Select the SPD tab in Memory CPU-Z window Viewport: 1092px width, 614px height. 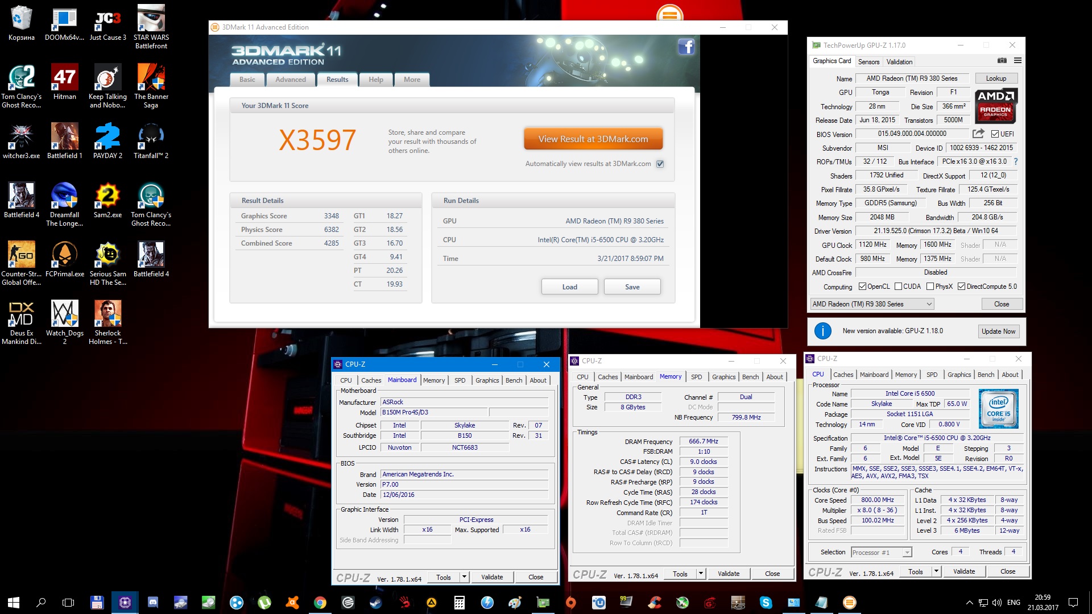(x=696, y=377)
